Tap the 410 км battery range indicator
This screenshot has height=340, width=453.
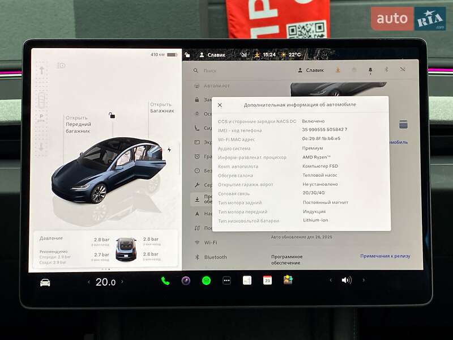(x=164, y=54)
